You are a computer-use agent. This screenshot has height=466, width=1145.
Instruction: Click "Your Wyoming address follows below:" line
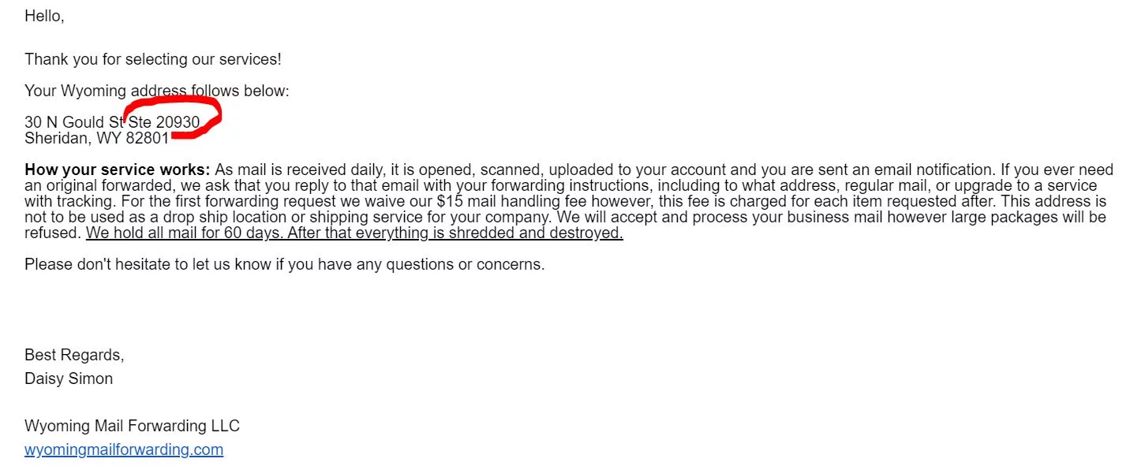[x=156, y=91]
